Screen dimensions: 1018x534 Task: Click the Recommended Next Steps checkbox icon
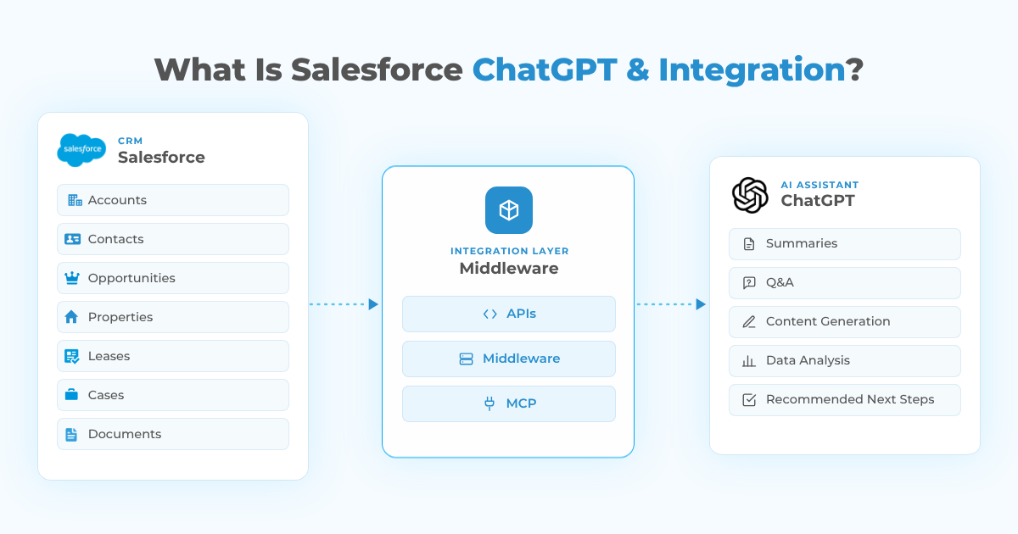(749, 399)
